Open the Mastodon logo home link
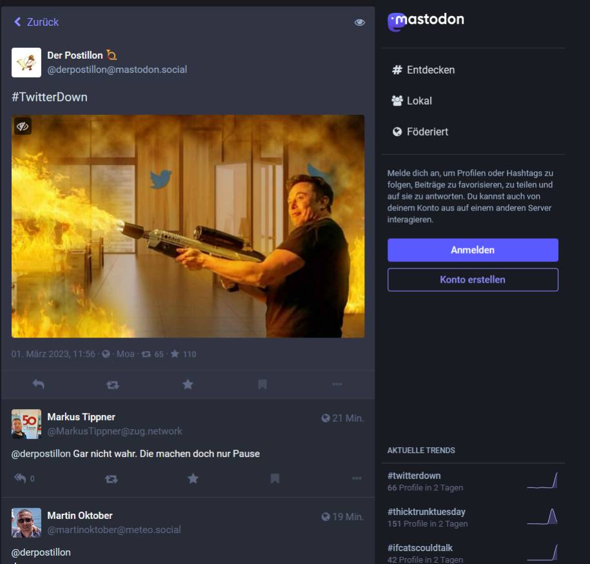Image resolution: width=590 pixels, height=564 pixels. (426, 21)
